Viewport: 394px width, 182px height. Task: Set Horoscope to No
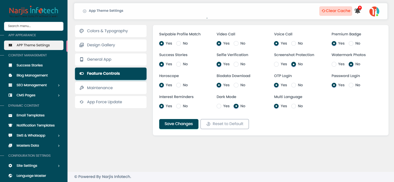tap(179, 85)
